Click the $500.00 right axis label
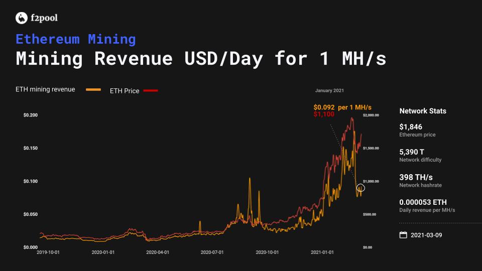Screen dimensions: 482x271 point(370,214)
